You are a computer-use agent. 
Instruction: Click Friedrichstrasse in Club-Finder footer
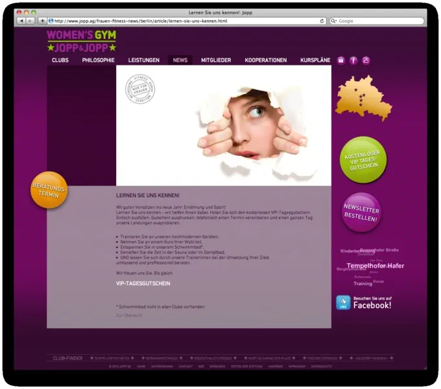click(322, 358)
